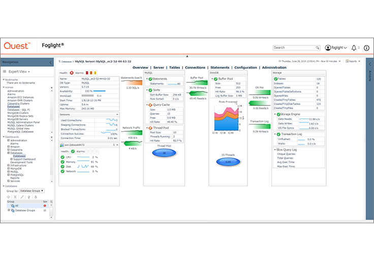The image size is (374, 261).
Task: Click the search magnifier icon
Action: pos(317,47)
